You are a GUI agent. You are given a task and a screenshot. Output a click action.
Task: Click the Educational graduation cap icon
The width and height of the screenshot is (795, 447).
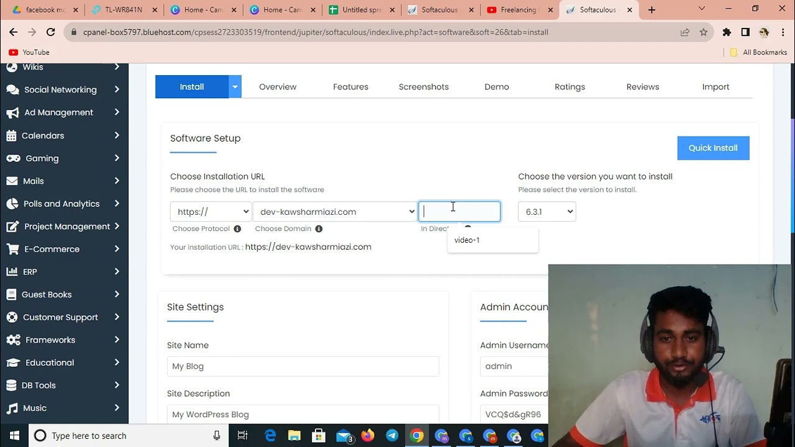coord(13,363)
